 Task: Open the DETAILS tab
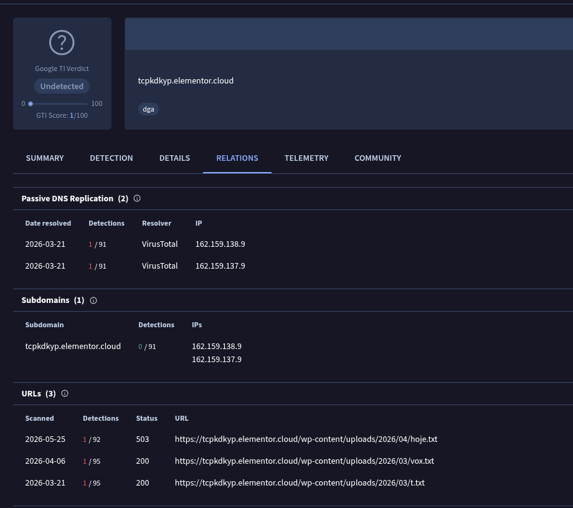click(174, 158)
